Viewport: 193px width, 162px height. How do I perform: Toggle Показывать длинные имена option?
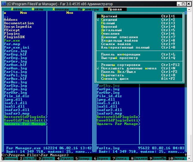[x=139, y=68]
